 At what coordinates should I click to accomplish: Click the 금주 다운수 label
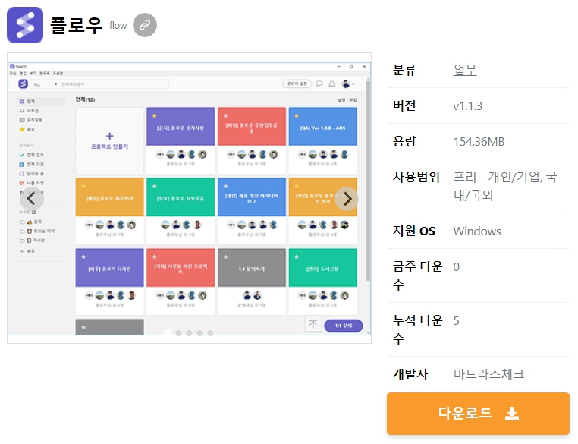point(417,276)
